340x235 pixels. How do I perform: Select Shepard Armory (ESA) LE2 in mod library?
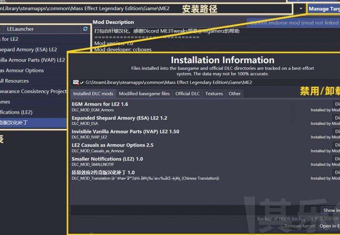coord(34,49)
